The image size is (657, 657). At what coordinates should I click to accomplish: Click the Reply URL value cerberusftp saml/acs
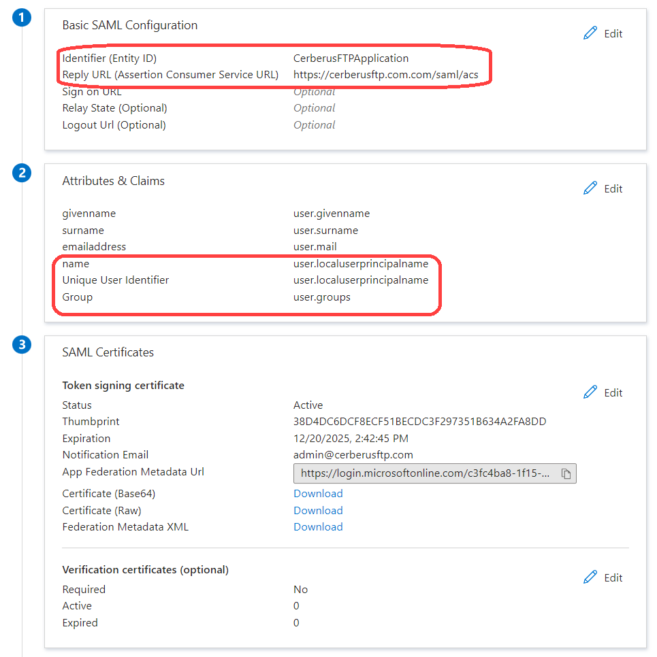pyautogui.click(x=385, y=75)
